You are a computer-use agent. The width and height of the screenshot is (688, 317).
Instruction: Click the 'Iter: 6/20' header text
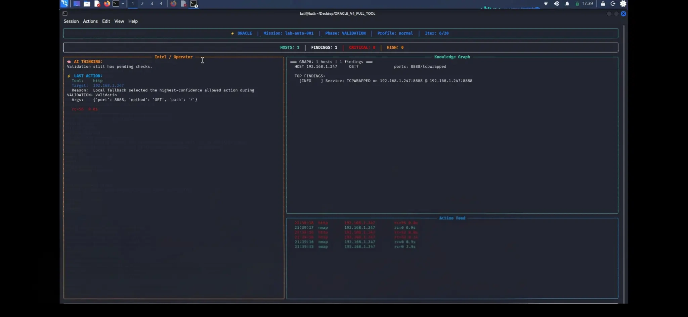pos(437,33)
